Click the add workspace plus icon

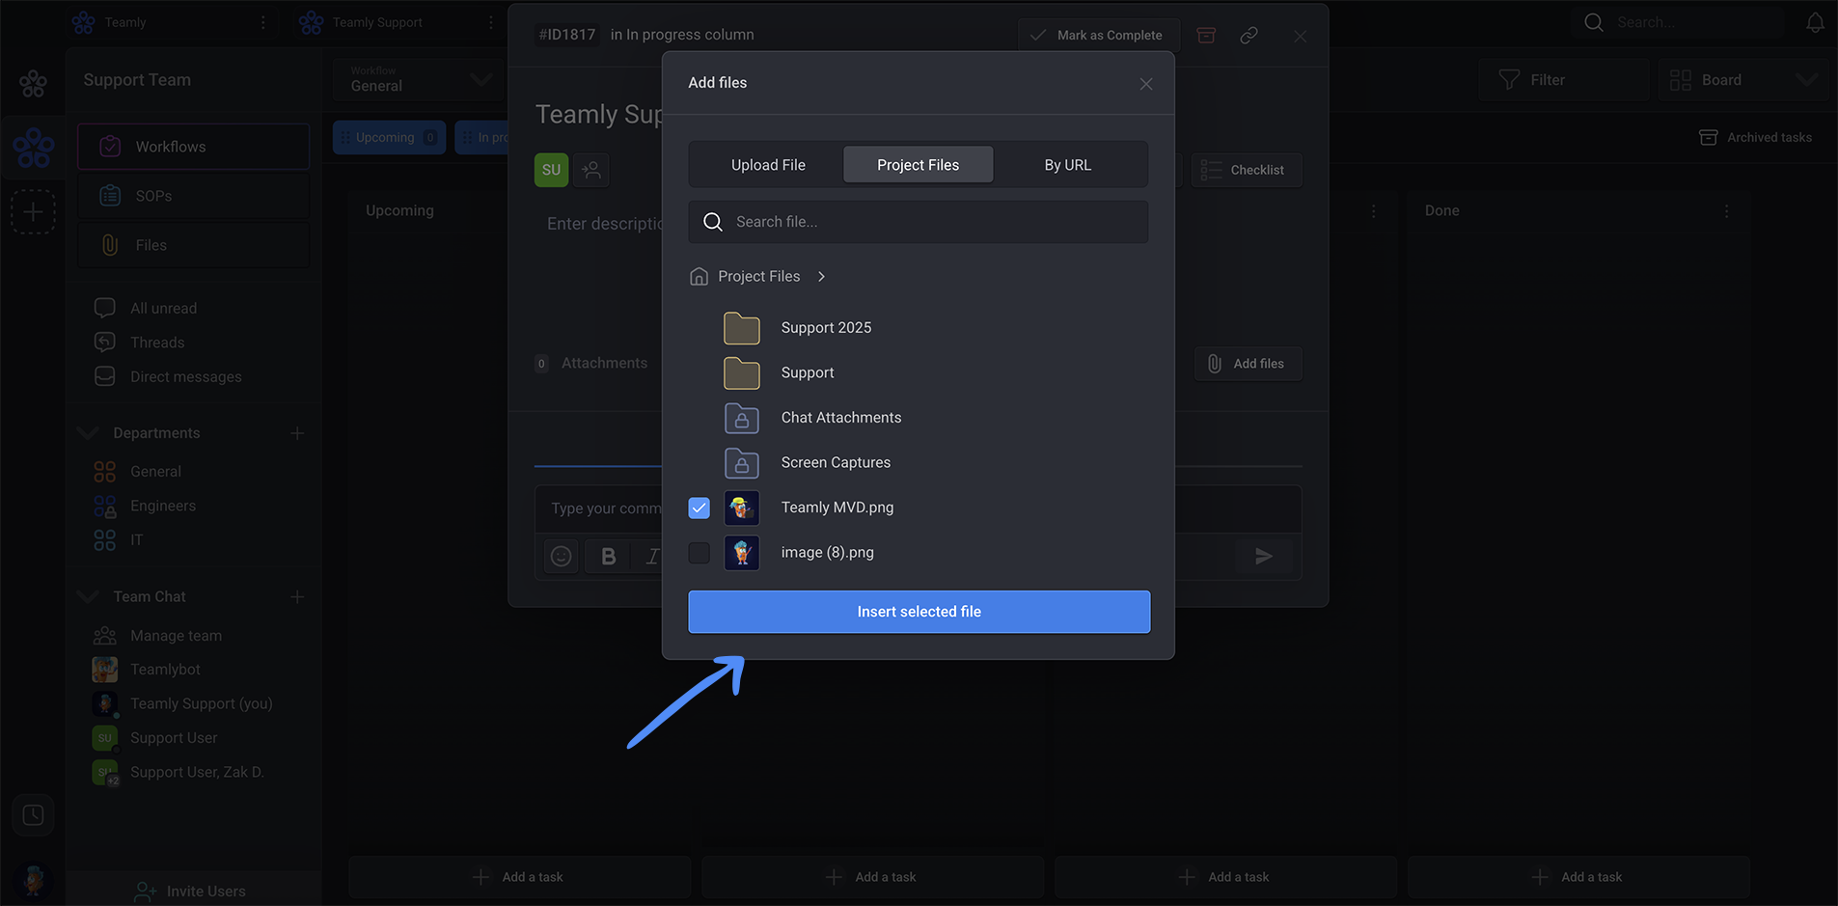[x=33, y=211]
